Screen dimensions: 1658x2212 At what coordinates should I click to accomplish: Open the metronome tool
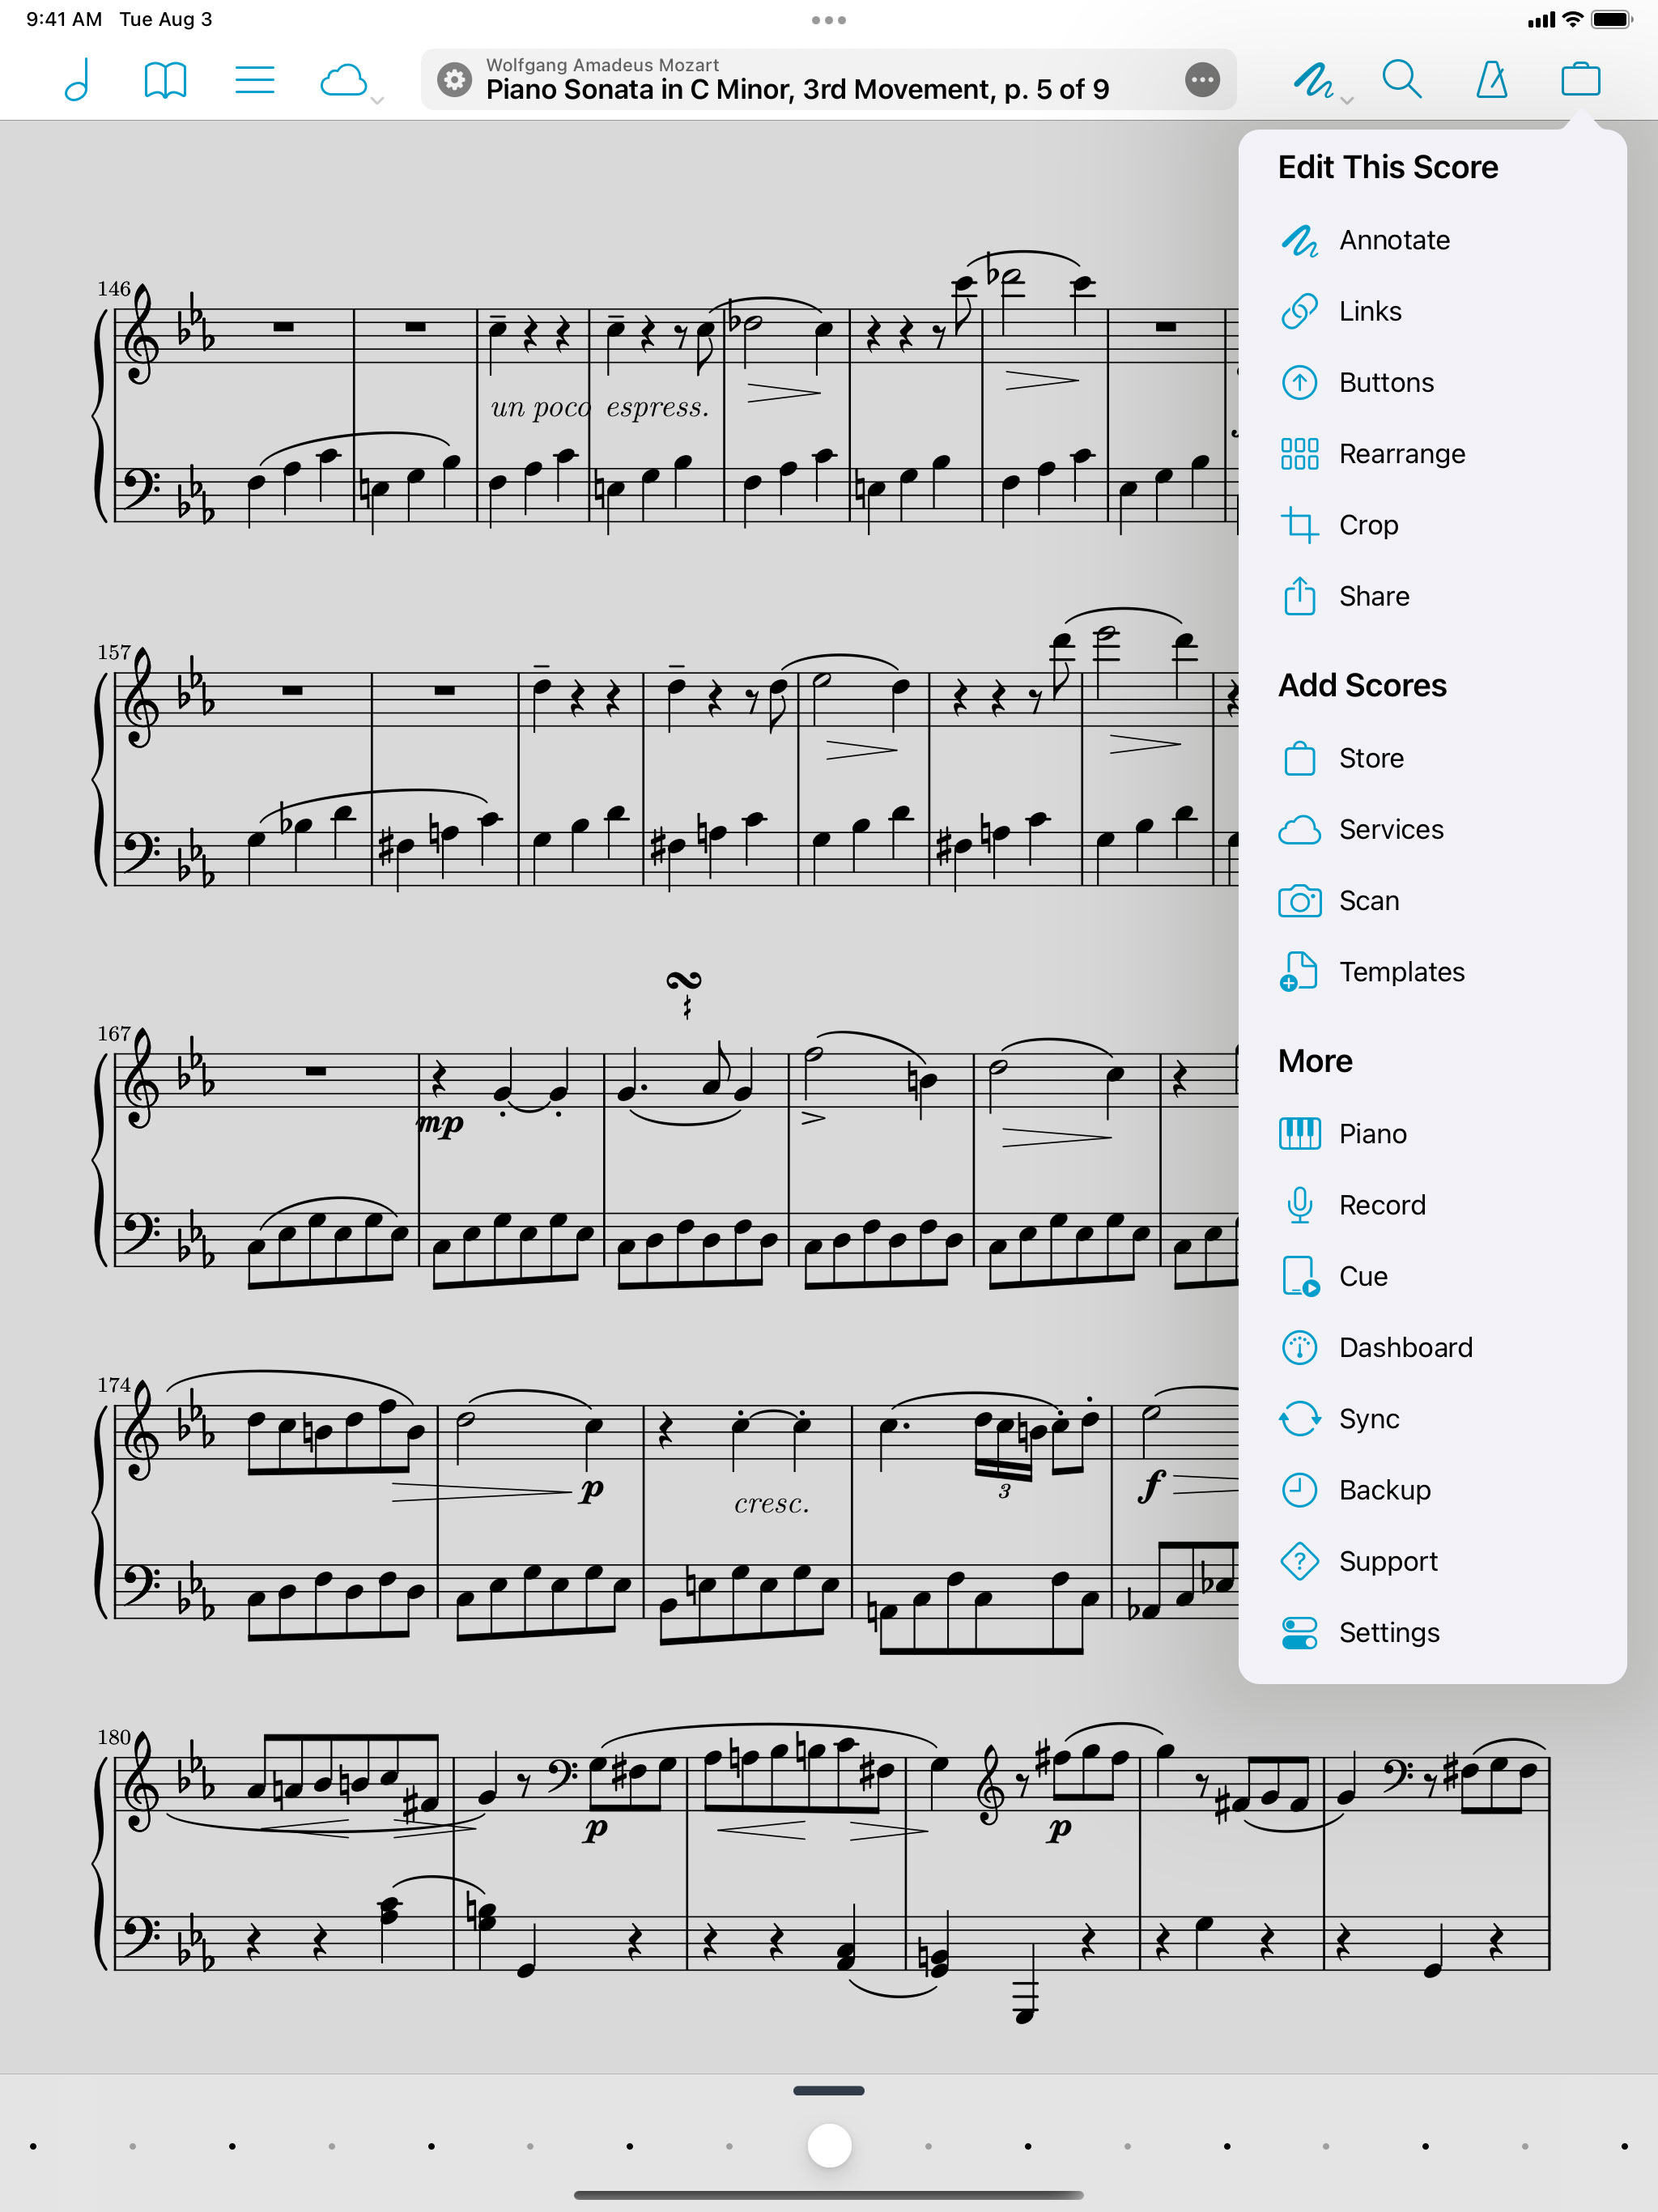pyautogui.click(x=1491, y=80)
